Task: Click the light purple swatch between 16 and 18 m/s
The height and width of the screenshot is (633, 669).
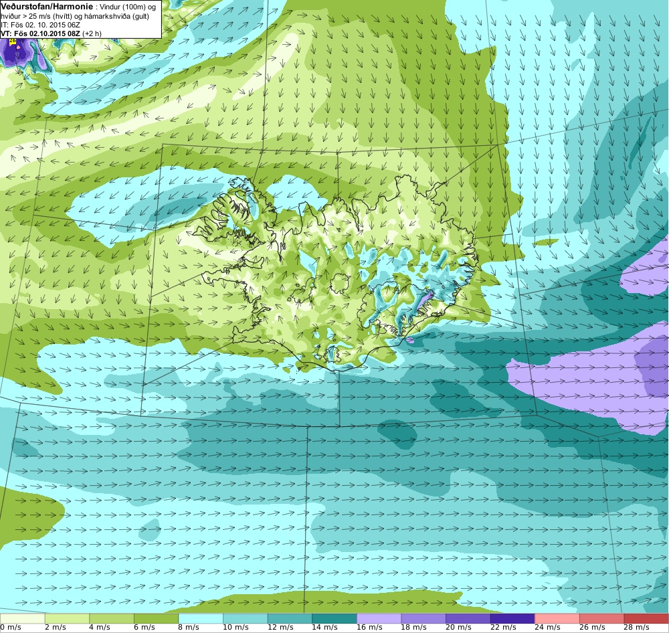Action: 379,618
